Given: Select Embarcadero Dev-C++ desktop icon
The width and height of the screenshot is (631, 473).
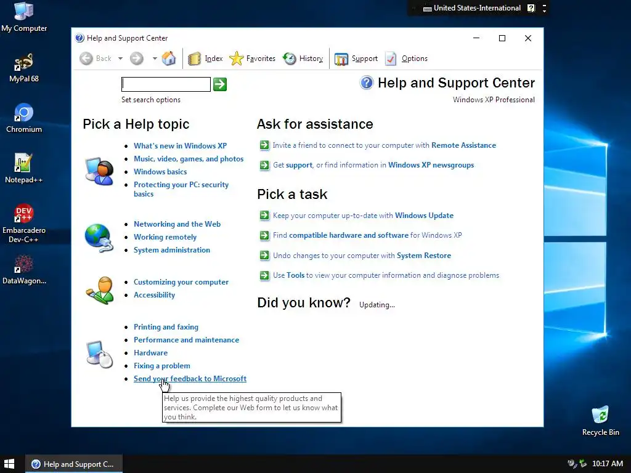Looking at the screenshot, I should [24, 223].
